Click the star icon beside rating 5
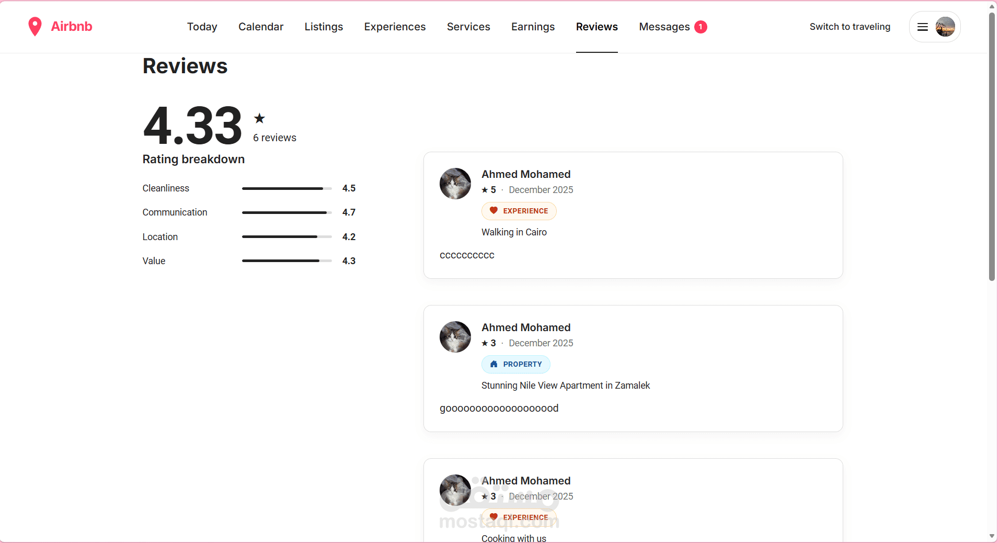 pyautogui.click(x=485, y=190)
